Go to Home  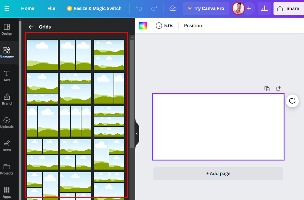pos(28,8)
